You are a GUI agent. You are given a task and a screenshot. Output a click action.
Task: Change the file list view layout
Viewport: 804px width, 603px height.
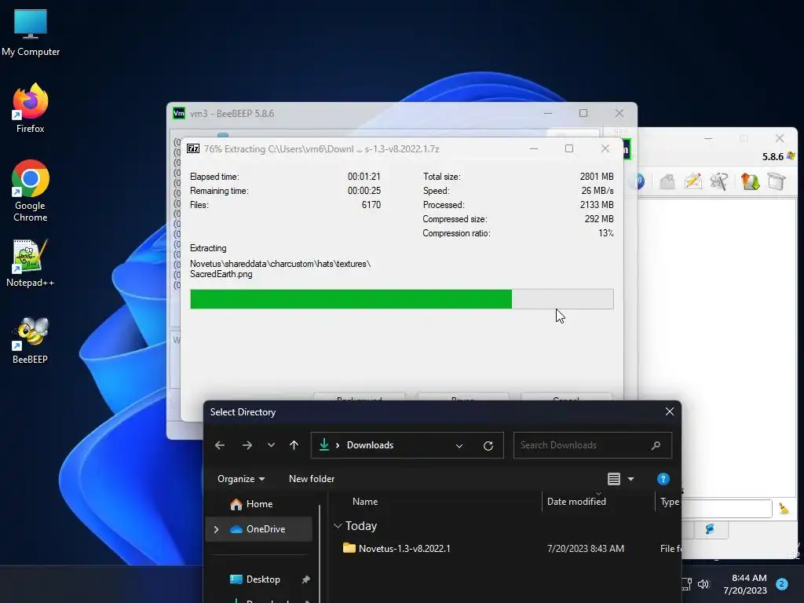pyautogui.click(x=614, y=479)
